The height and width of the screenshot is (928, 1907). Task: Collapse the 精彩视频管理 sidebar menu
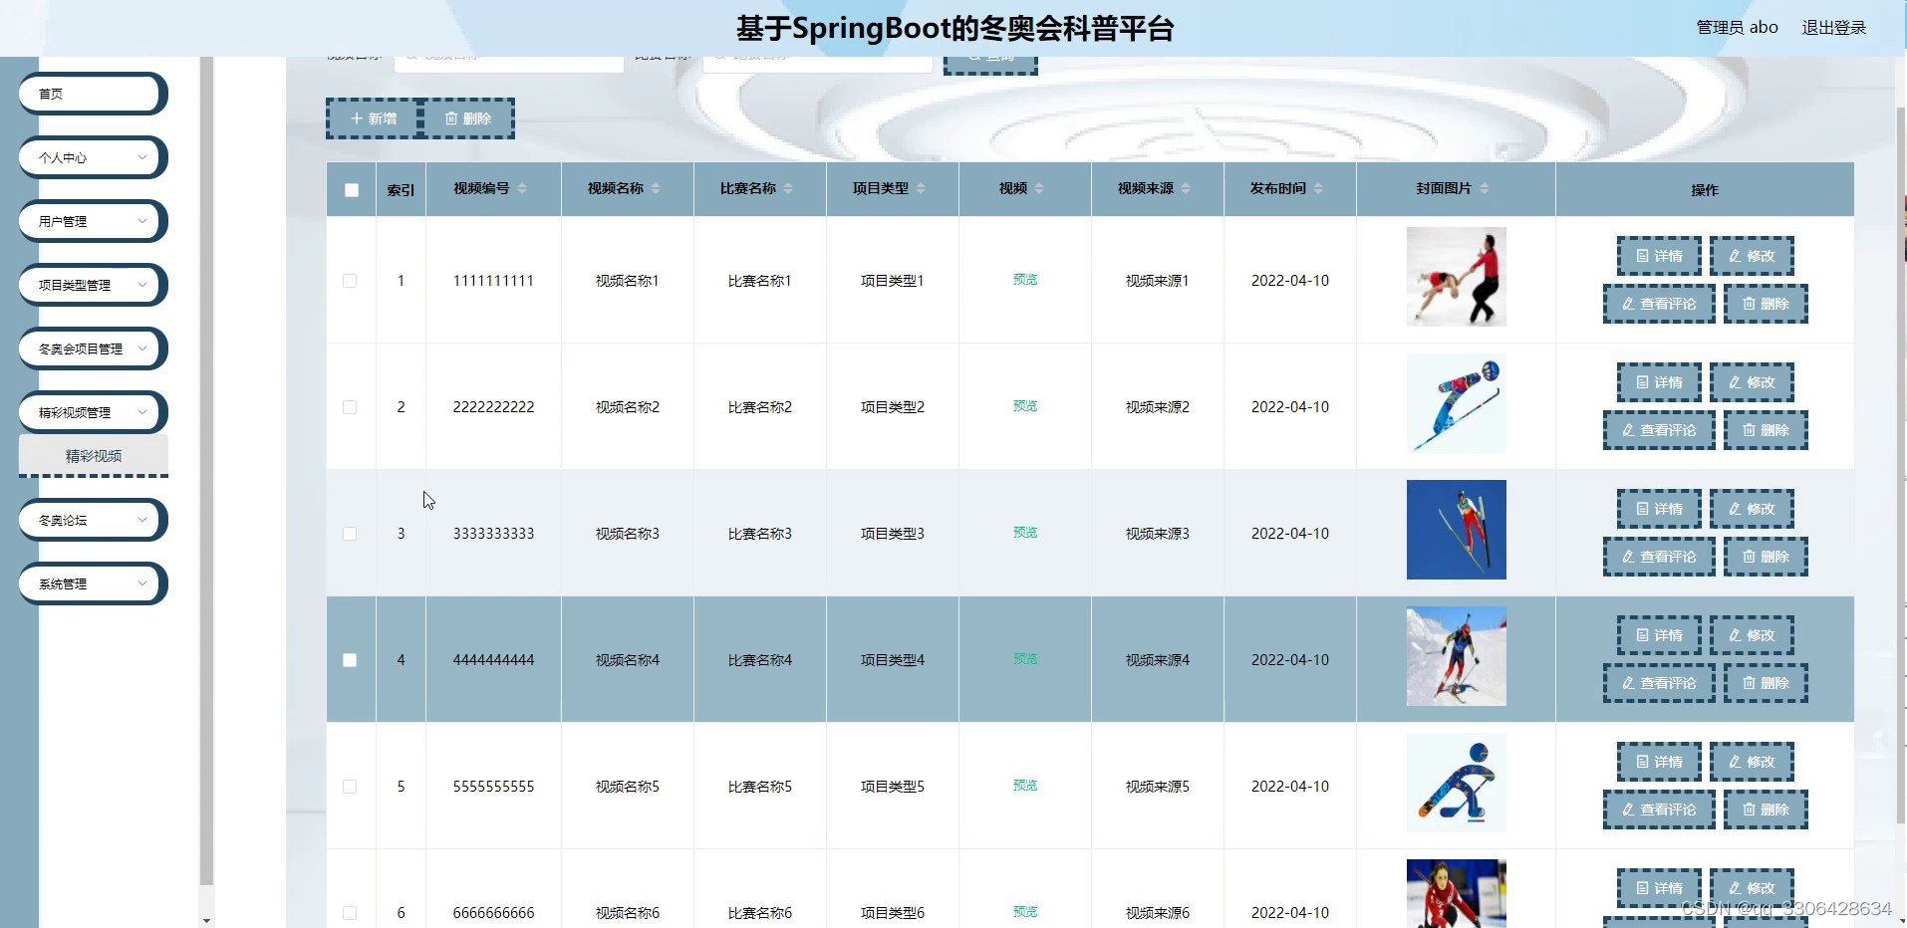tap(93, 412)
